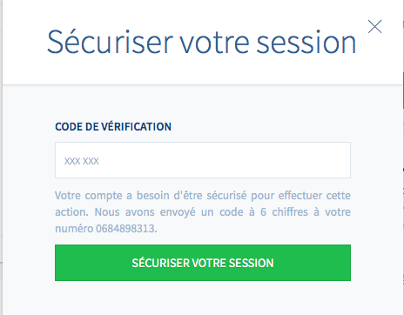Focus the XXX XXX placeholder text
The image size is (404, 315).
click(x=82, y=161)
